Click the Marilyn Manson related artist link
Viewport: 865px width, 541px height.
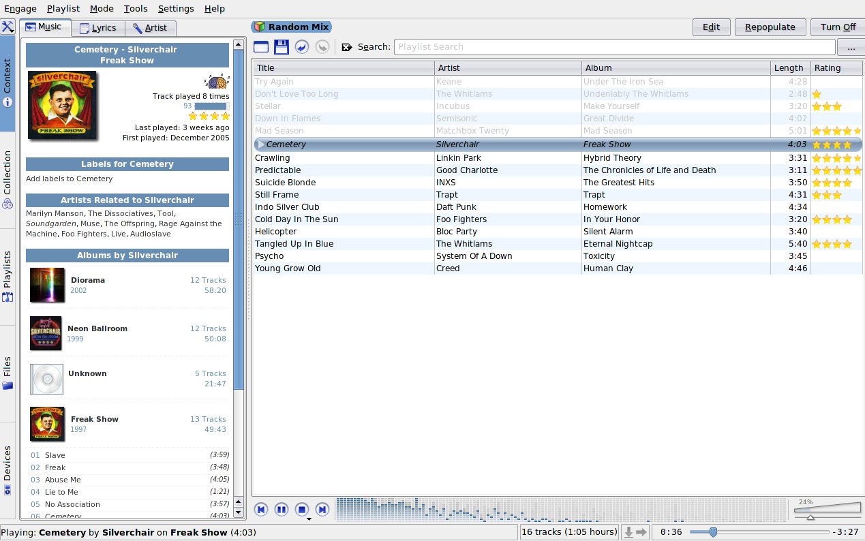(x=56, y=213)
